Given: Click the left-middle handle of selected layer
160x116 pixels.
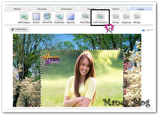Looking at the screenshot, I should (40, 87).
